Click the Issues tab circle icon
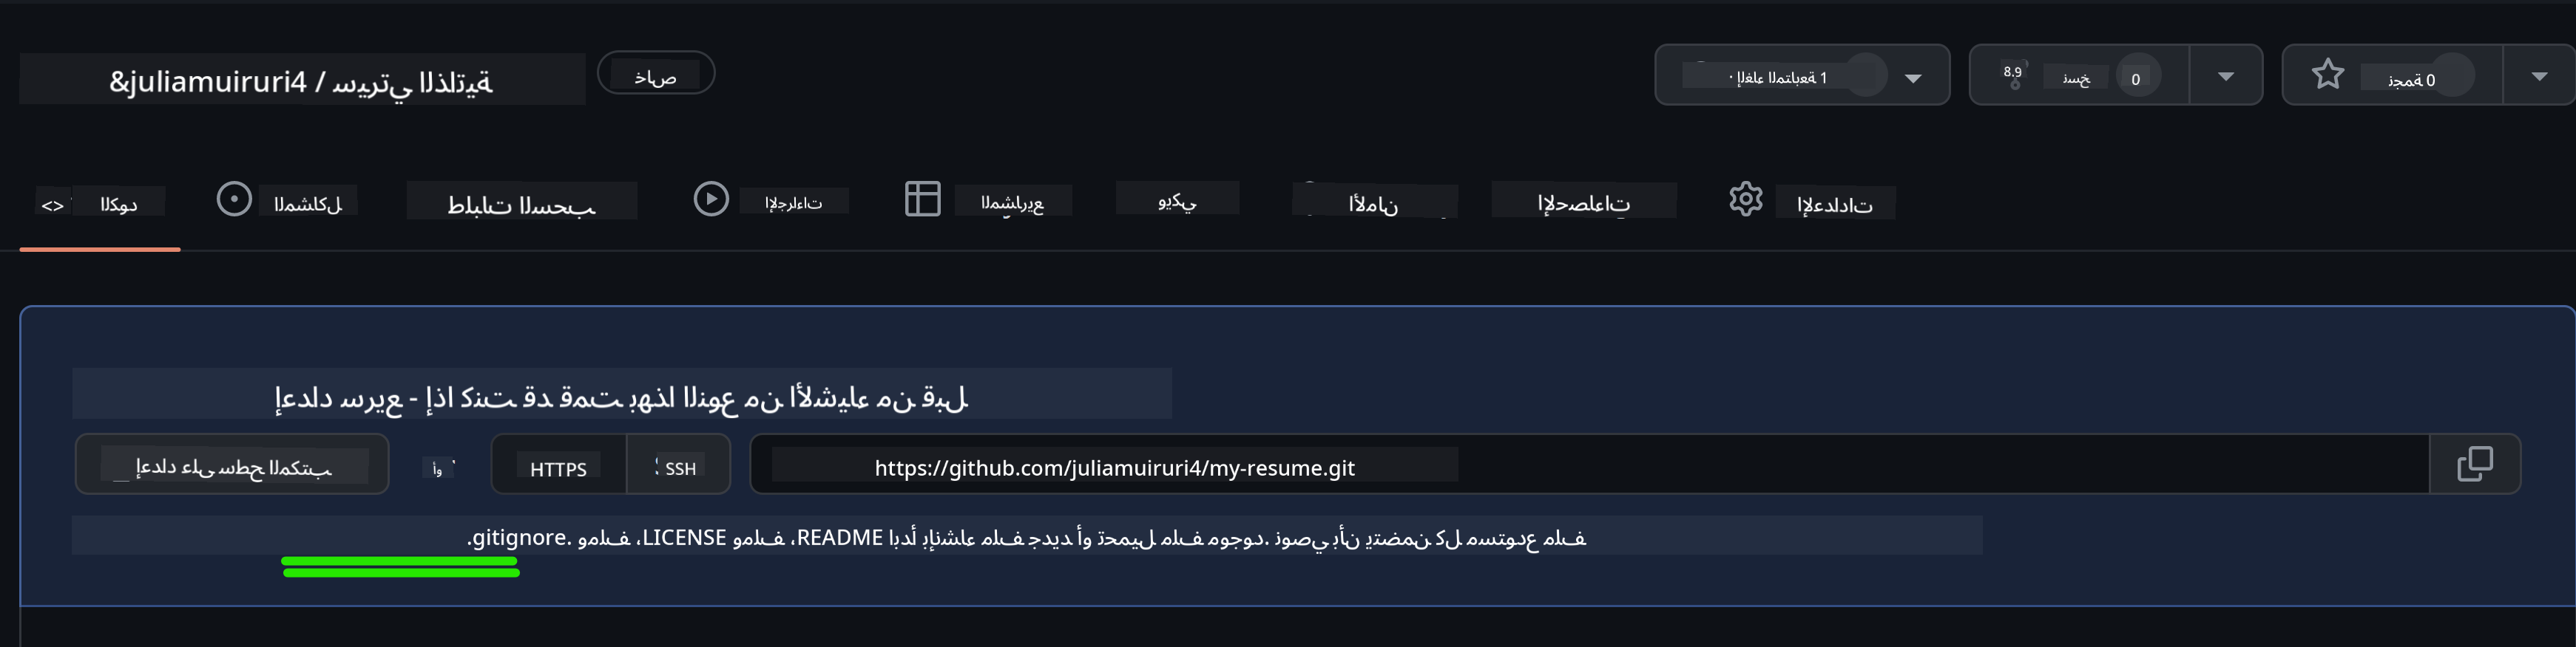The width and height of the screenshot is (2576, 647). coord(234,199)
